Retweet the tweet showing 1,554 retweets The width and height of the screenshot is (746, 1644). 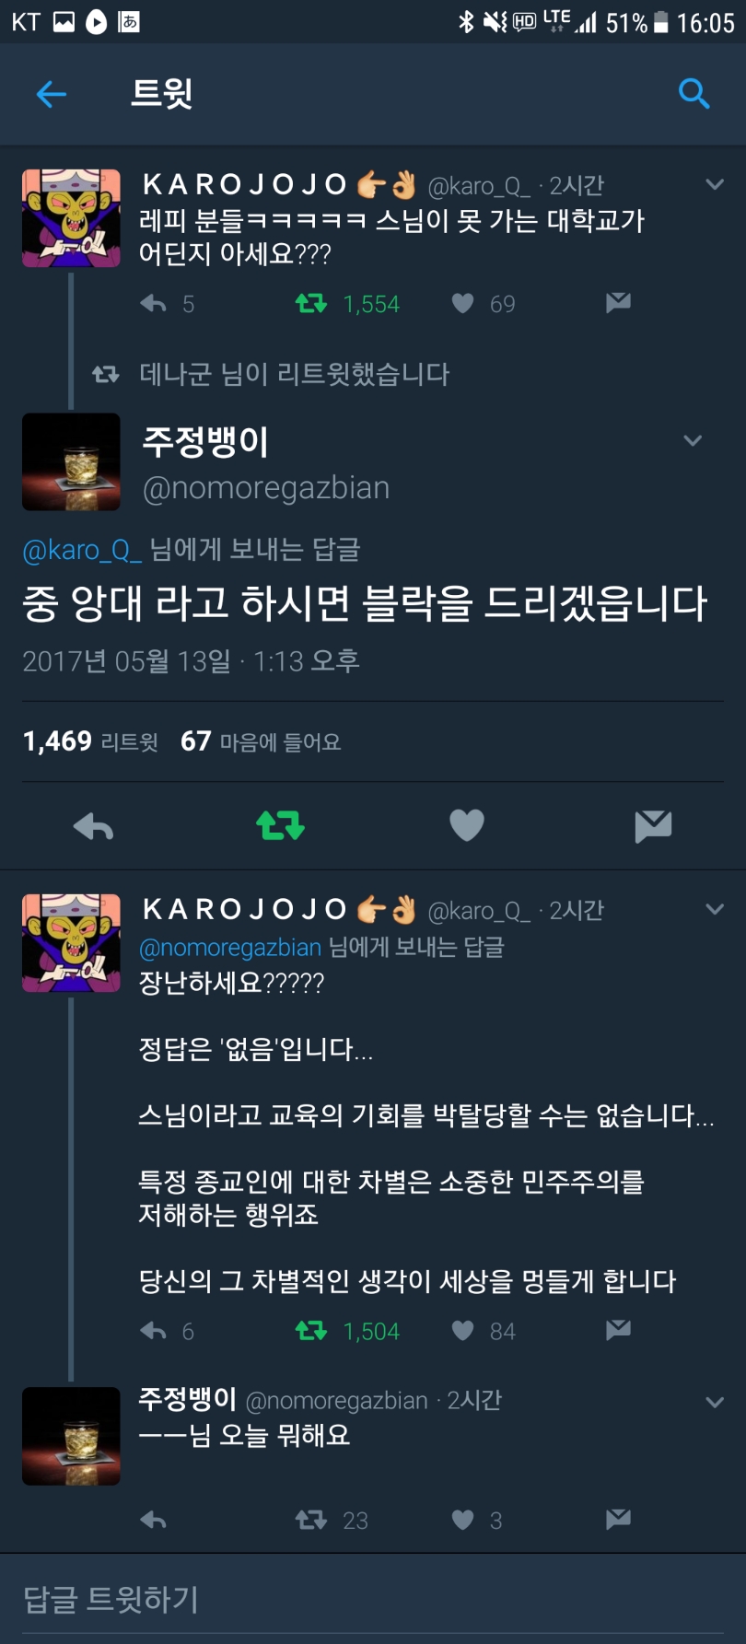coord(311,303)
